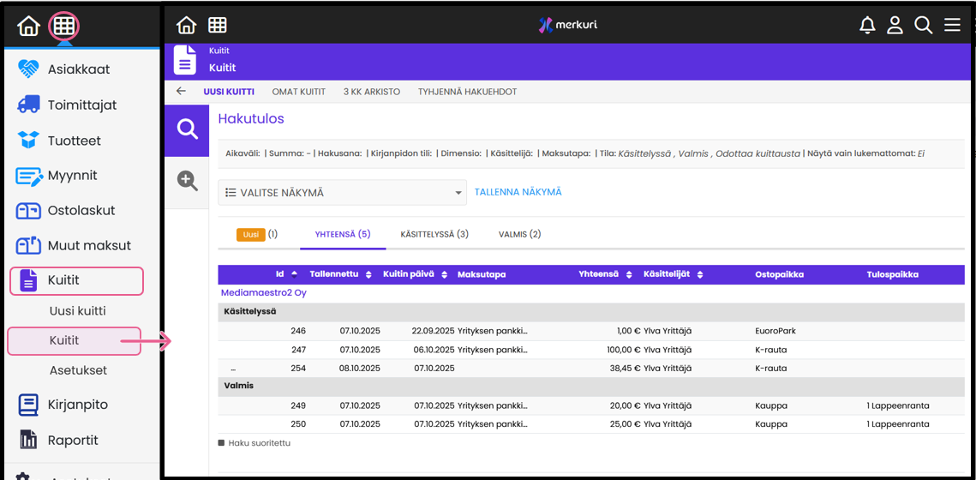The image size is (976, 480).
Task: Select the Uusi (1) tab
Action: [x=257, y=234]
